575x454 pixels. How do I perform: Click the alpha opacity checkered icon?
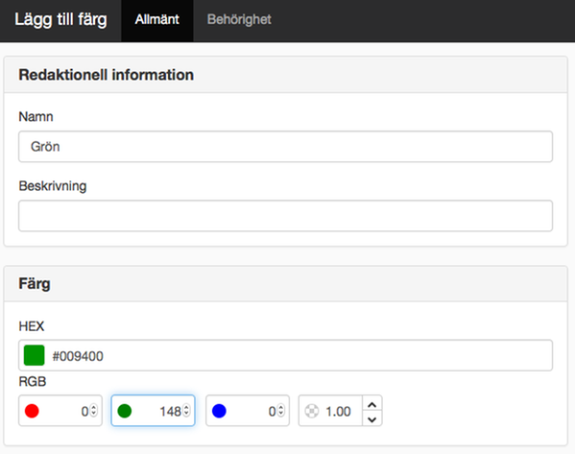312,411
